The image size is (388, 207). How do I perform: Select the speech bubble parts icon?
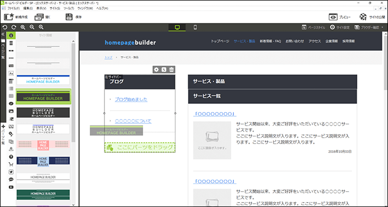pos(11,180)
